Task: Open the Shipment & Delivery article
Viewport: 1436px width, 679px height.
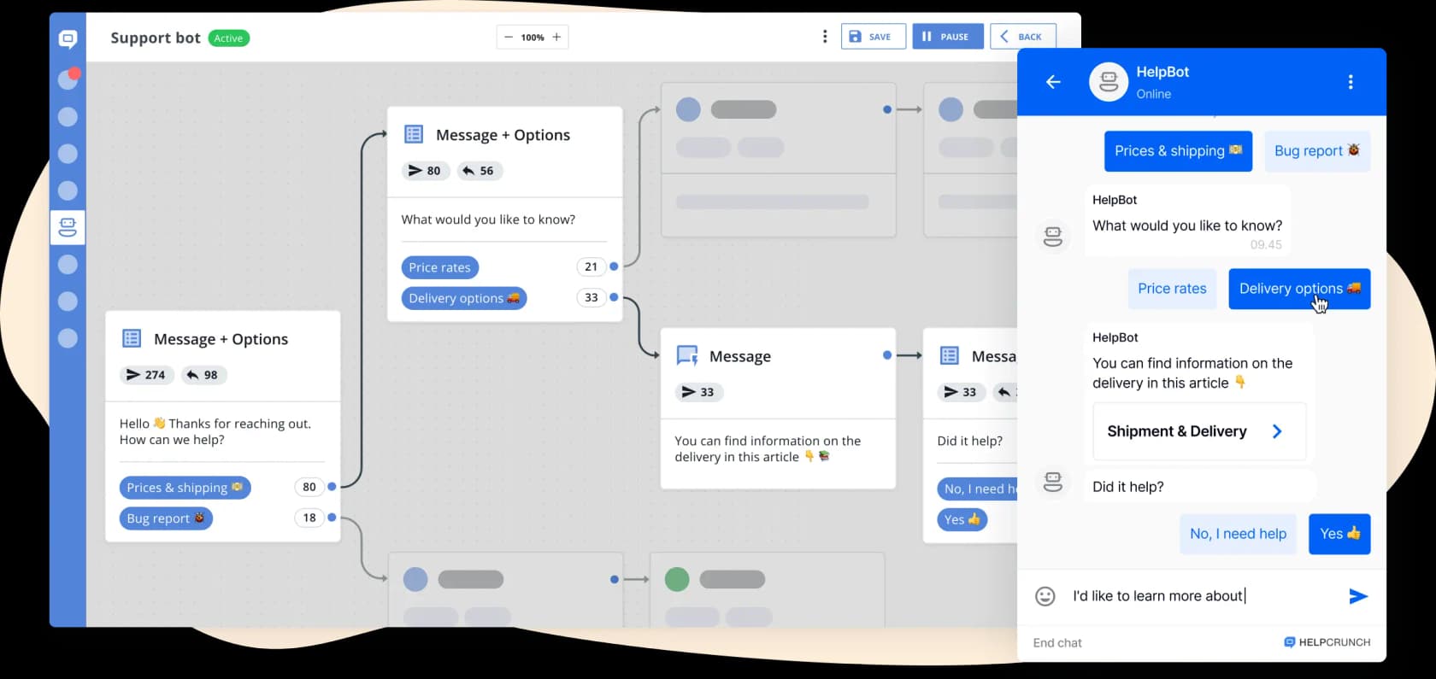Action: click(x=1199, y=431)
